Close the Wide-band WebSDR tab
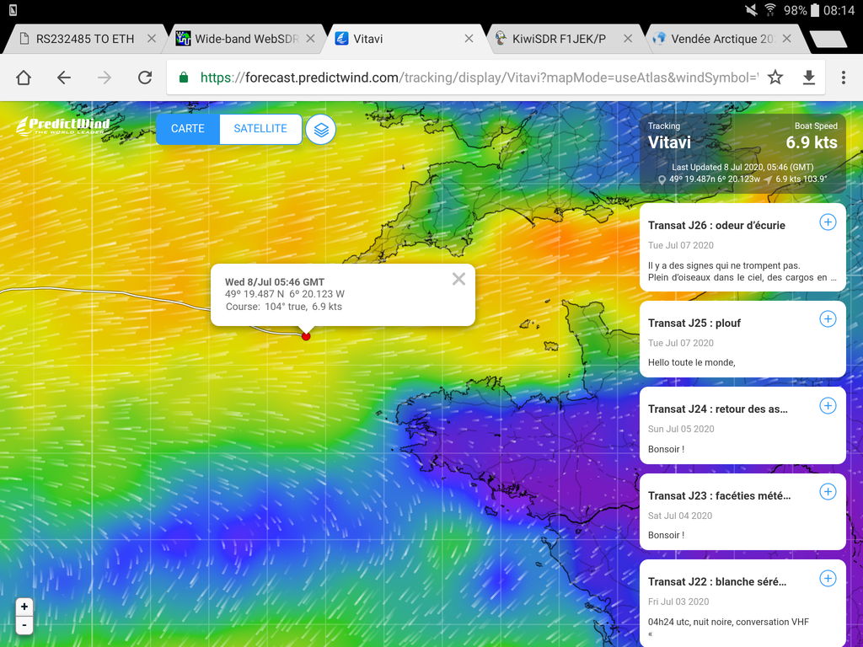This screenshot has width=863, height=647. tap(310, 39)
